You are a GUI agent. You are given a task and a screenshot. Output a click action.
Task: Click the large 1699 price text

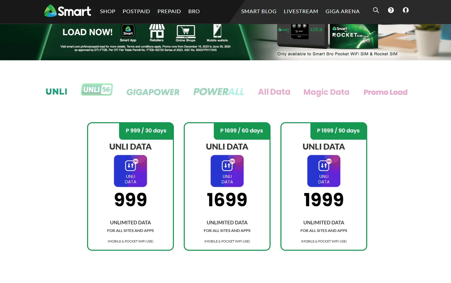coord(227,200)
